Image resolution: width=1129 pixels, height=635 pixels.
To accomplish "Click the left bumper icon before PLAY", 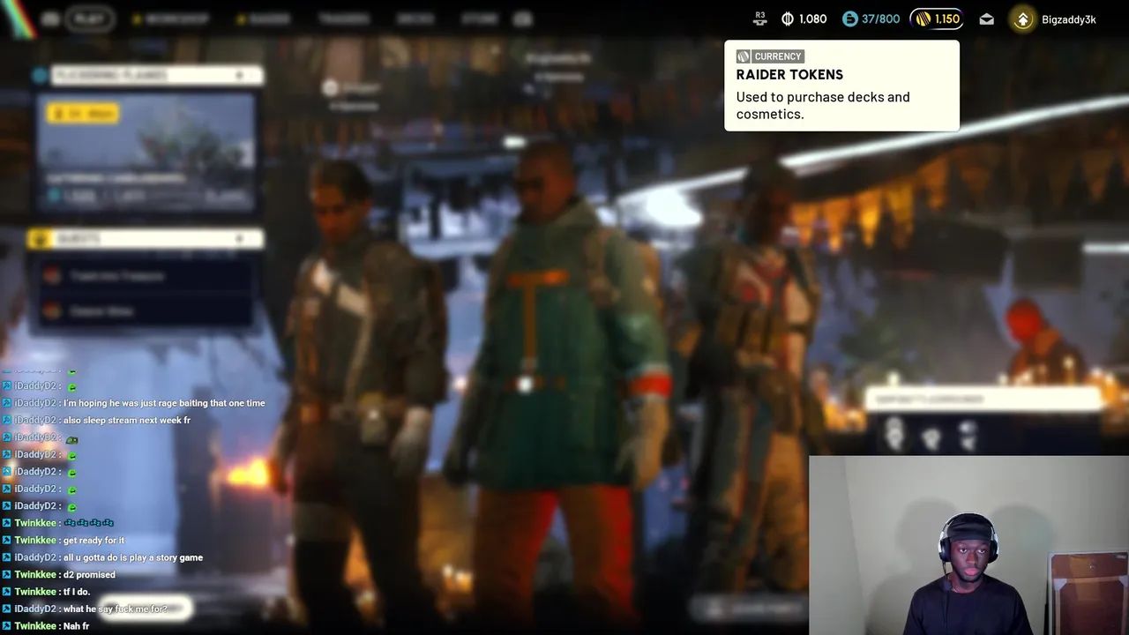I will (49, 19).
